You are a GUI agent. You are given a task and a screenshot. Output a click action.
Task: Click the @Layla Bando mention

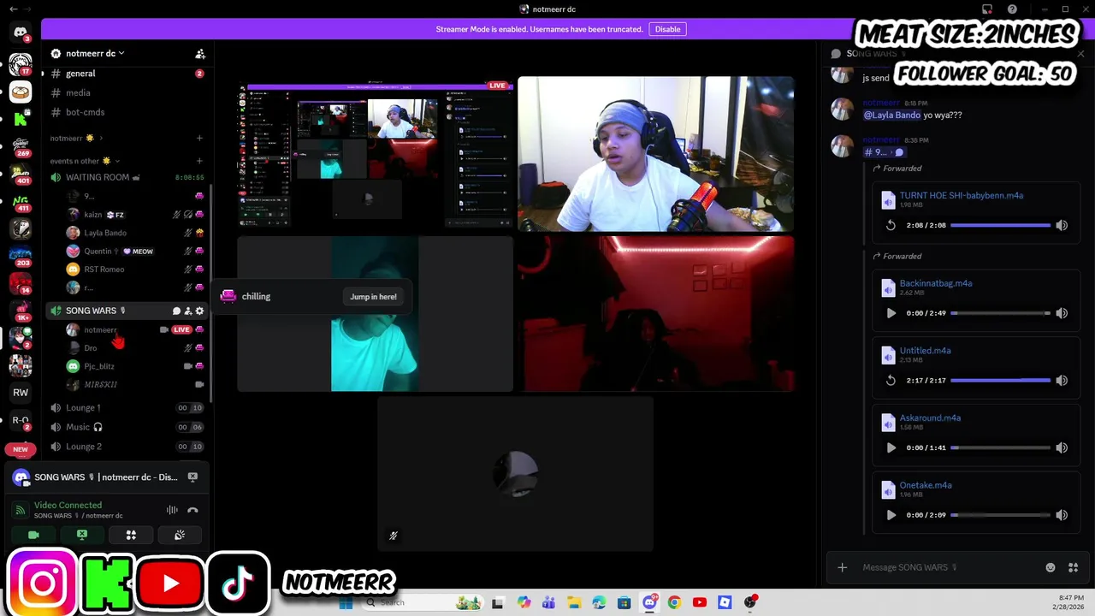pos(891,115)
